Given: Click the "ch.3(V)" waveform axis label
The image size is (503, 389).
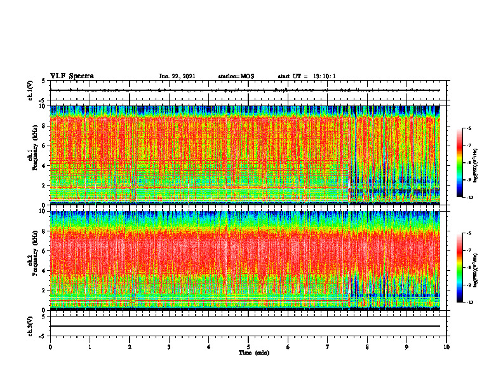Looking at the screenshot, I should (30, 326).
